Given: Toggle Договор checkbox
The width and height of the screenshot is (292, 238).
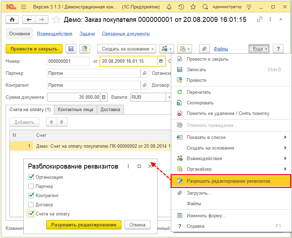Looking at the screenshot, I should point(31,205).
